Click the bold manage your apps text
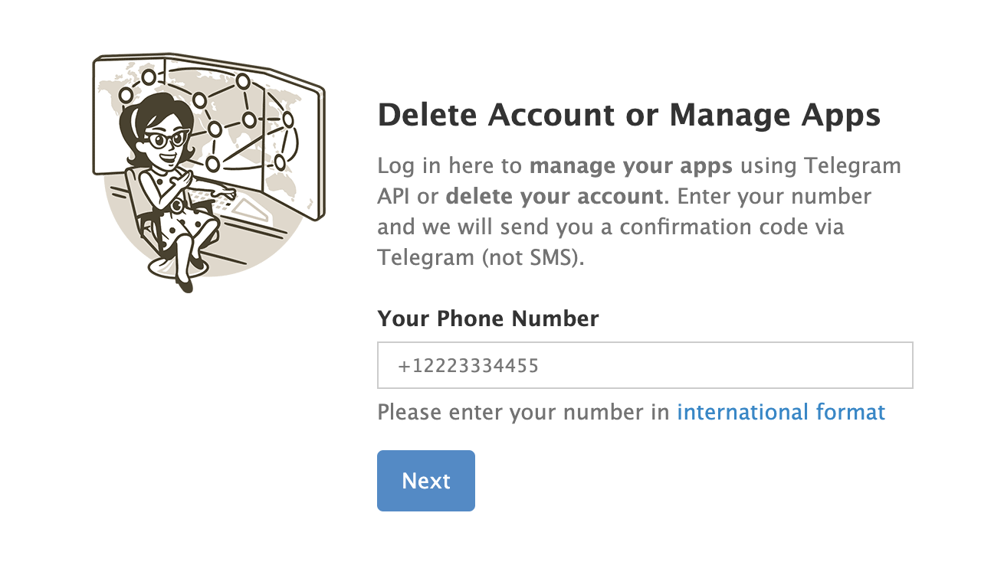The image size is (1004, 588). [632, 166]
